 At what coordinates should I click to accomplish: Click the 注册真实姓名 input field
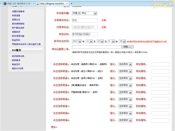pos(85,20)
